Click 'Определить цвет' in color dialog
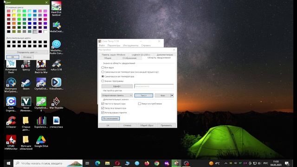The image size is (297, 167). pos(27,52)
